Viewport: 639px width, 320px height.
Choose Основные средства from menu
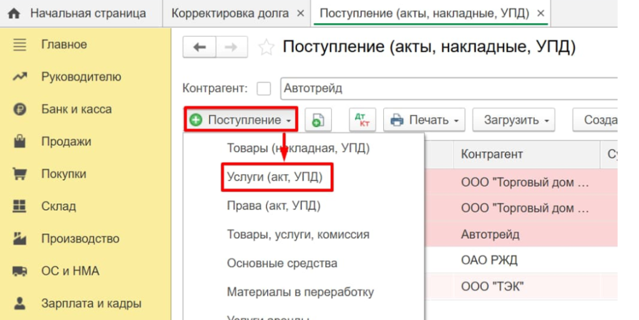pos(282,263)
